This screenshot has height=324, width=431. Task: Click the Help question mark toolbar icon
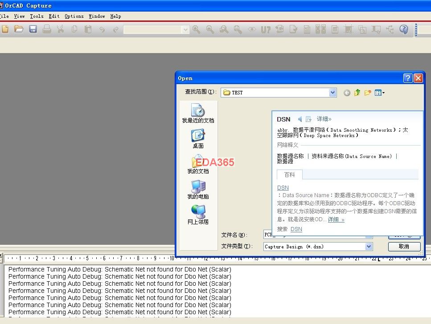pos(404,29)
